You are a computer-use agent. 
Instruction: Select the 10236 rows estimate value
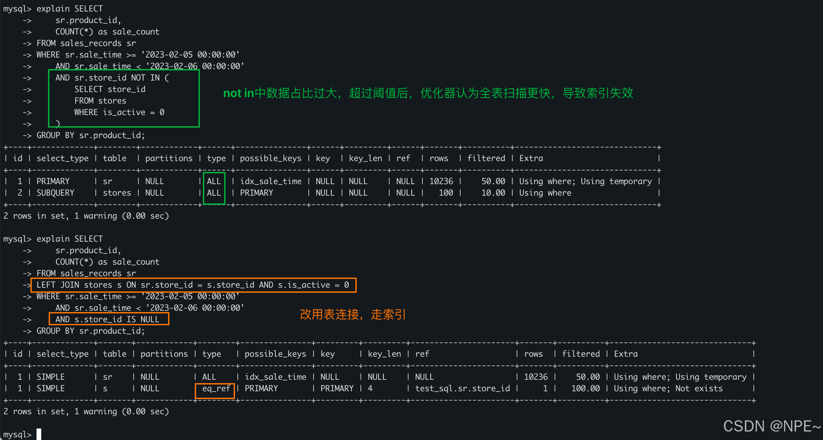[x=441, y=181]
